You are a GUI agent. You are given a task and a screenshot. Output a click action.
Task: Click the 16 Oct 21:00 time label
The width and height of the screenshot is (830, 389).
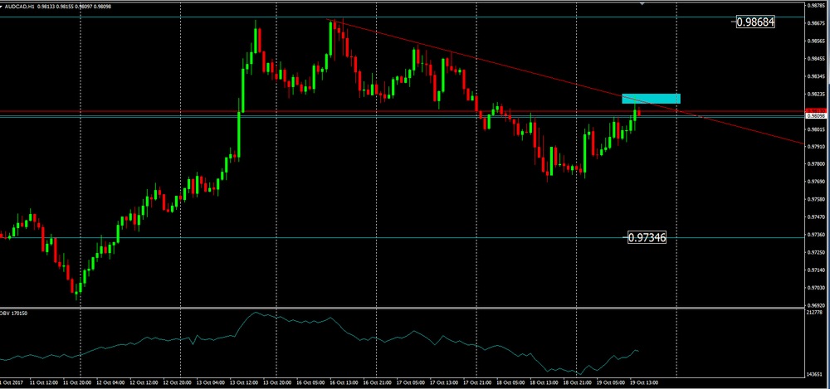point(376,382)
